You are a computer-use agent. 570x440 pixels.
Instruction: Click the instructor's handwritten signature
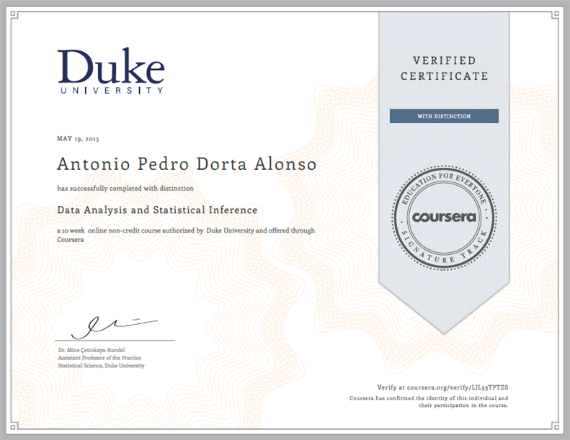pos(114,327)
